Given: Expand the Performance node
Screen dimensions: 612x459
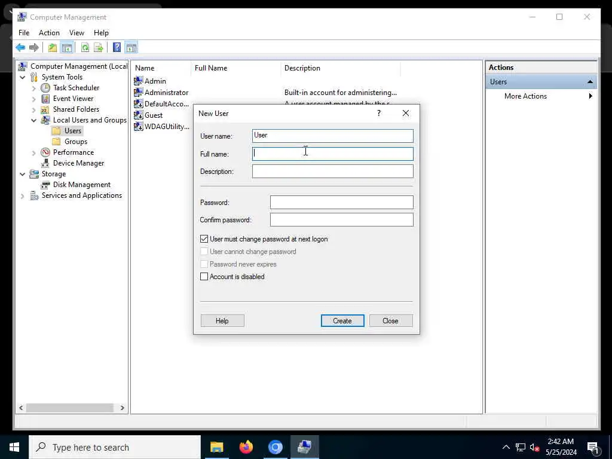Looking at the screenshot, I should (34, 153).
